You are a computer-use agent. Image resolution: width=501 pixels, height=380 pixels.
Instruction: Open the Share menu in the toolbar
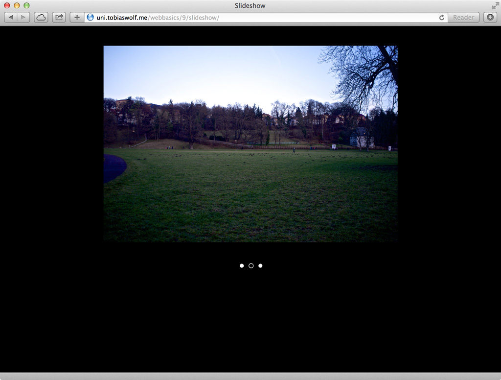point(59,17)
